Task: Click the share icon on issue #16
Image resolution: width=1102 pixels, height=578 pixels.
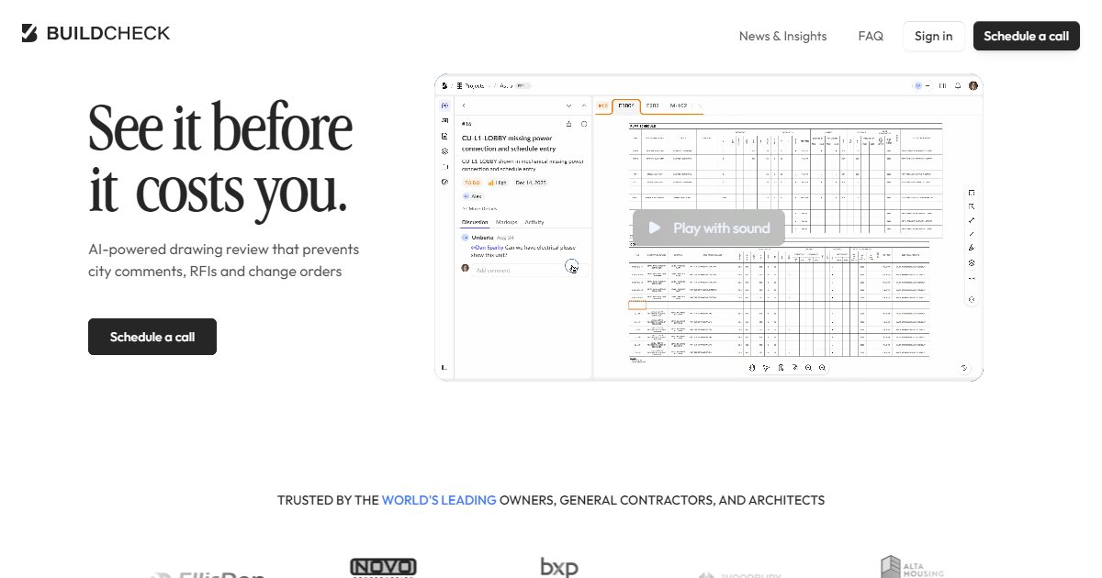Action: tap(569, 123)
